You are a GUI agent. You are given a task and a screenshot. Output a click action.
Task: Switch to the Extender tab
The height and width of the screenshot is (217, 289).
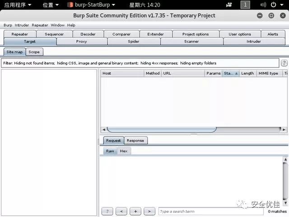[155, 34]
